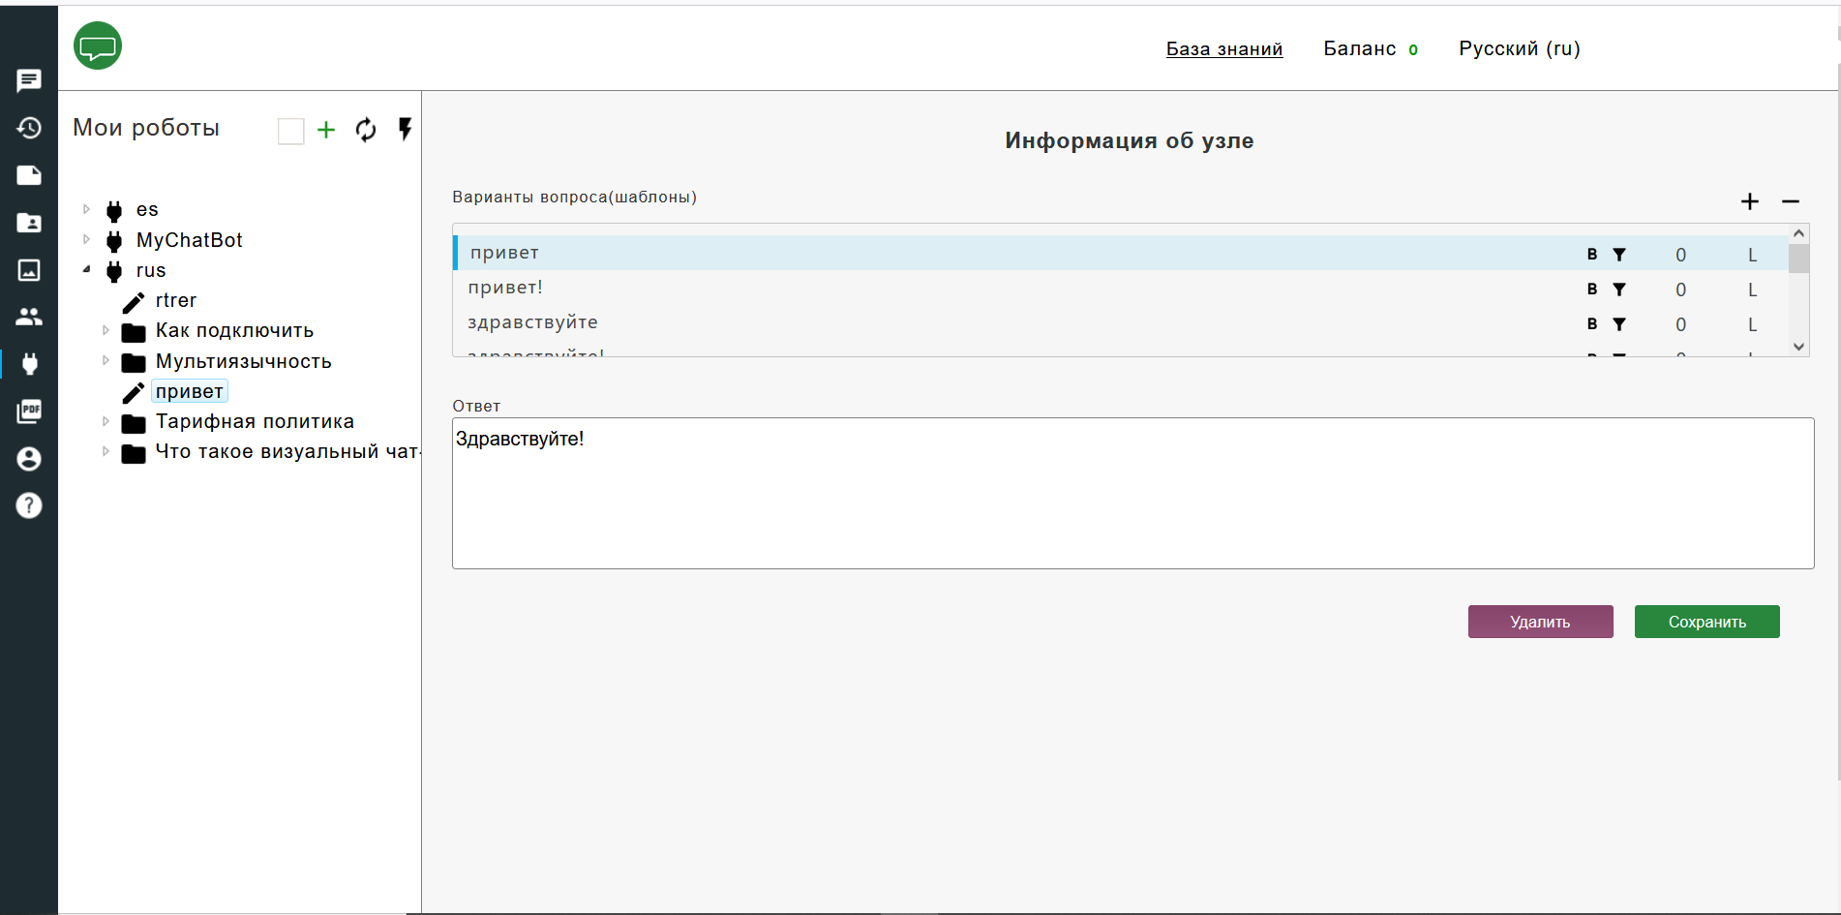Image resolution: width=1841 pixels, height=915 pixels.
Task: Click the PDF documents sidebar icon
Action: click(29, 412)
